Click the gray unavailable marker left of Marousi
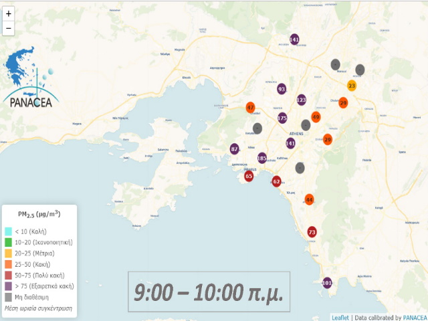The width and height of the screenshot is (428, 321). coord(335,65)
